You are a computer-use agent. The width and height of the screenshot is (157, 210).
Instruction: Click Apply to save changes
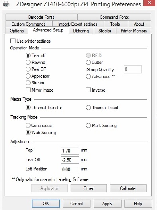pos(108,204)
